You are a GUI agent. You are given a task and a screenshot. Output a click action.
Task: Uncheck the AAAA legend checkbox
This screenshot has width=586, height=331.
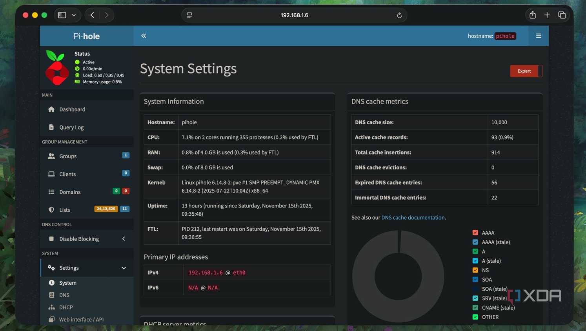[x=475, y=233]
